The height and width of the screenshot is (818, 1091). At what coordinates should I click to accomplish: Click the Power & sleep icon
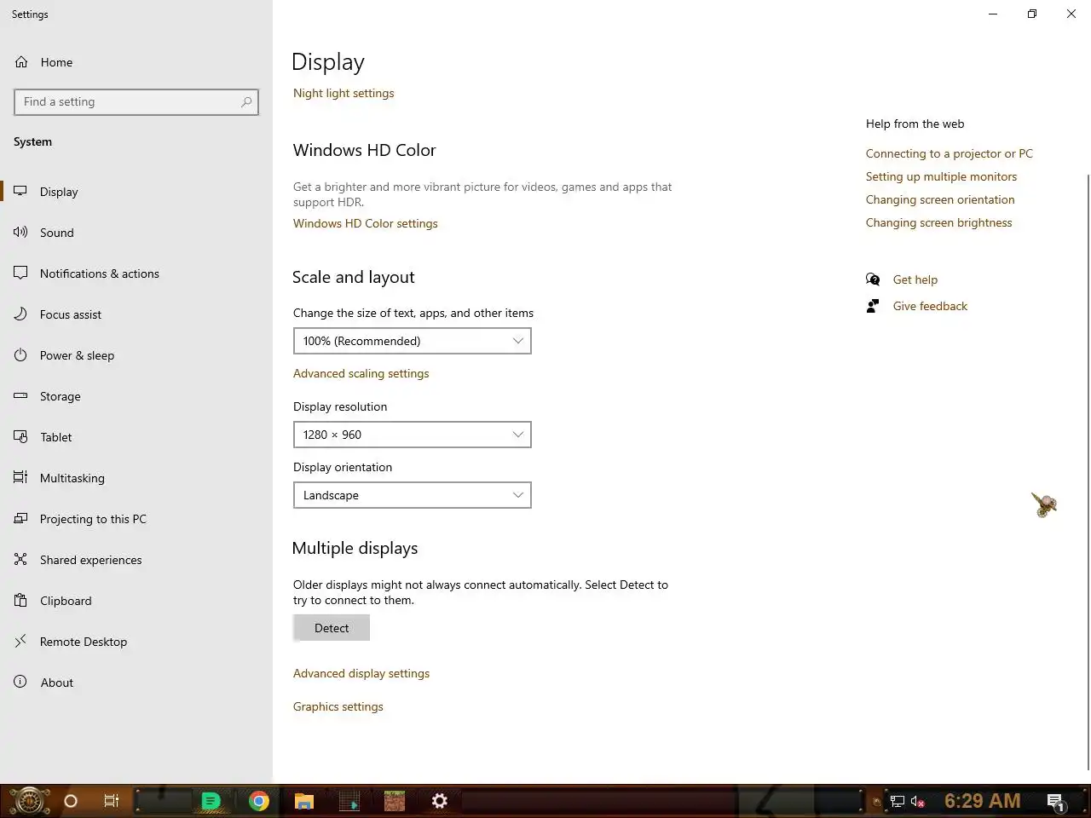pos(20,355)
